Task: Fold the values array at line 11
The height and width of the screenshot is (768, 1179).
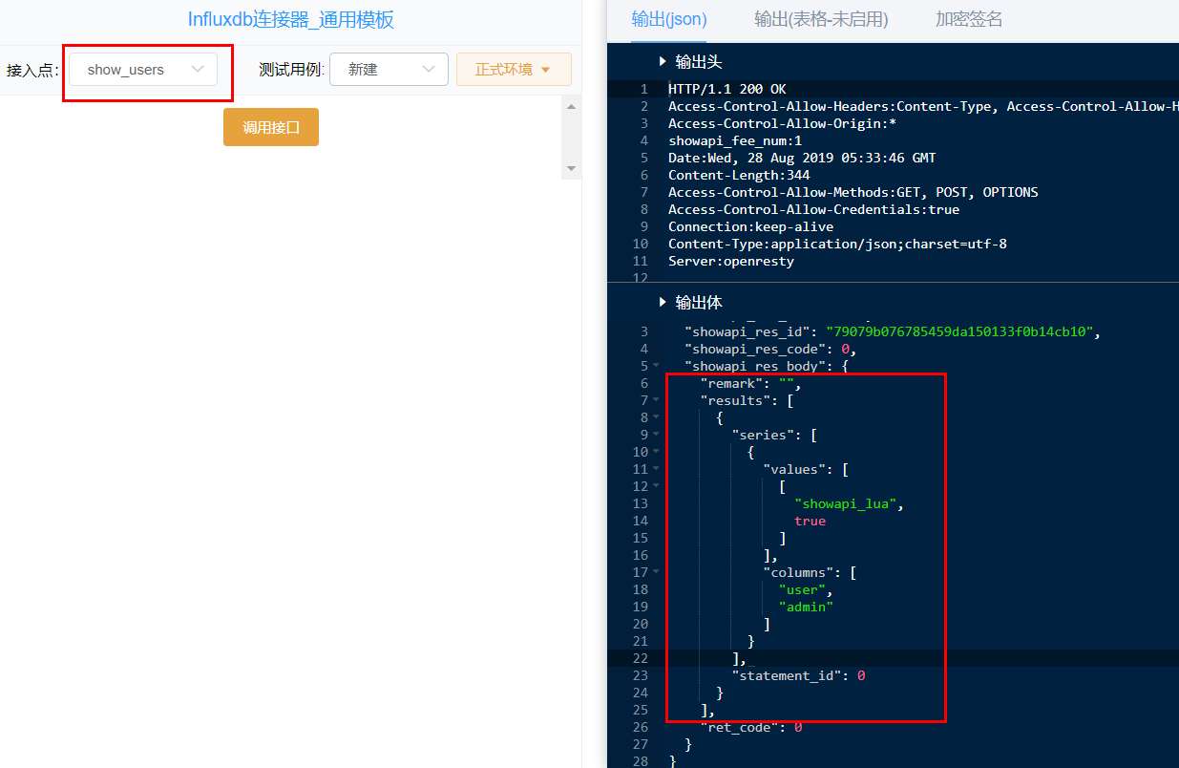Action: [656, 469]
